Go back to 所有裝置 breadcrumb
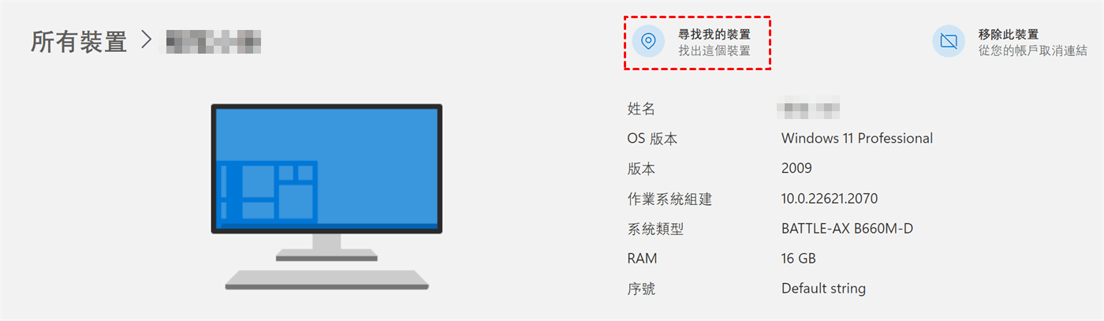Screen dimensions: 1104x321 pos(79,42)
